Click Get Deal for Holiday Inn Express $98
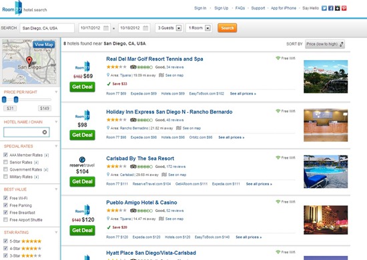 click(x=82, y=135)
